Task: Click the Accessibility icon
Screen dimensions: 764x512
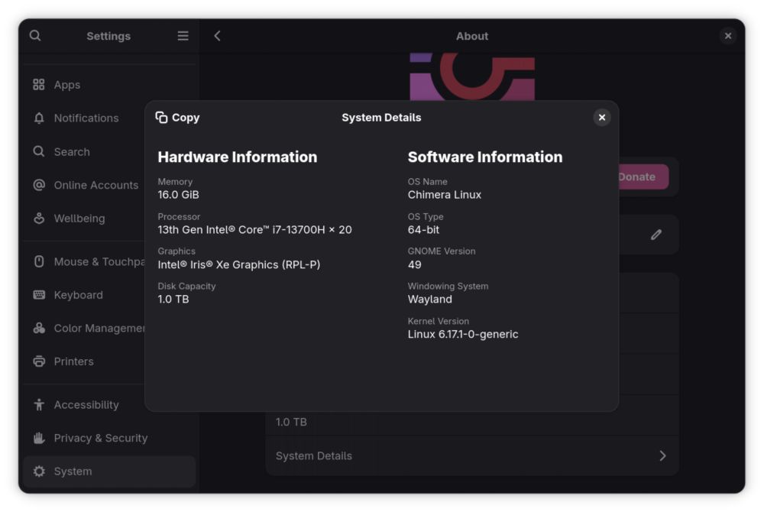Action: (39, 404)
